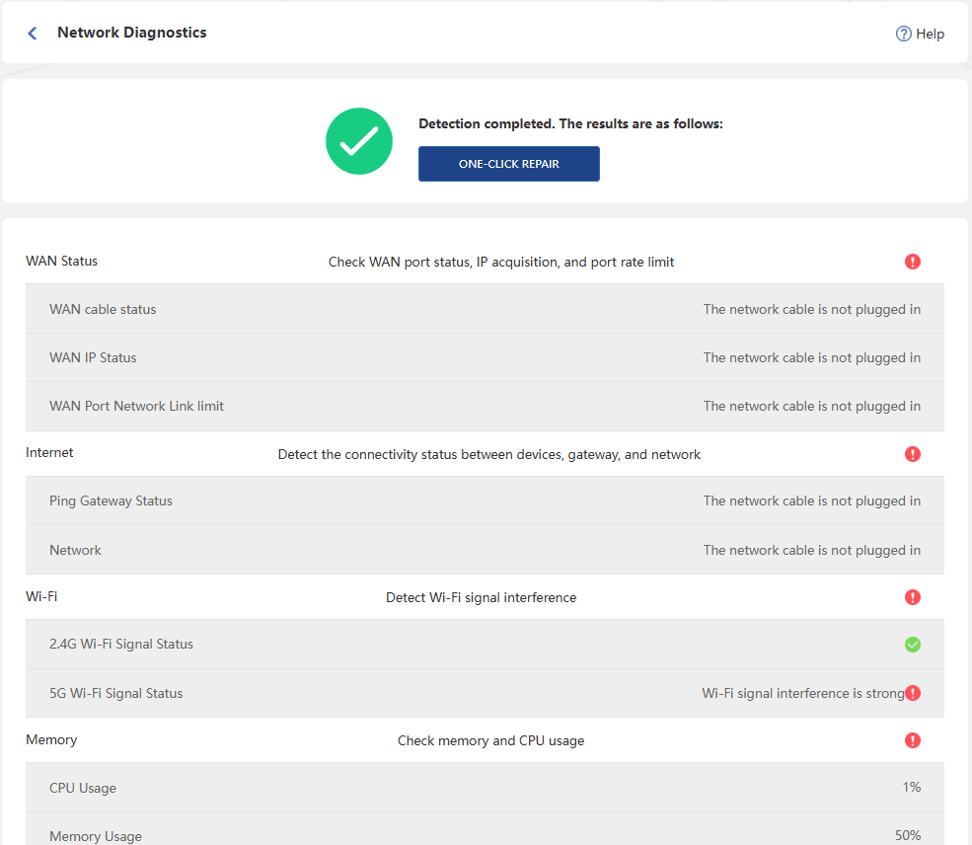Click the back arrow beside Network Diagnostics
The width and height of the screenshot is (972, 845).
click(33, 33)
